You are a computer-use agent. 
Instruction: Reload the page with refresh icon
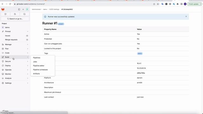tap(10, 4)
